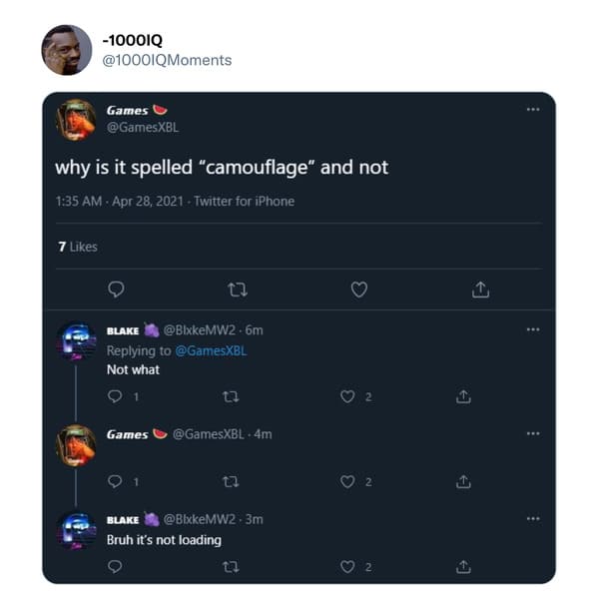598x598 pixels.
Task: Retweet the blank GamesXBL 4m reply
Action: 231,482
